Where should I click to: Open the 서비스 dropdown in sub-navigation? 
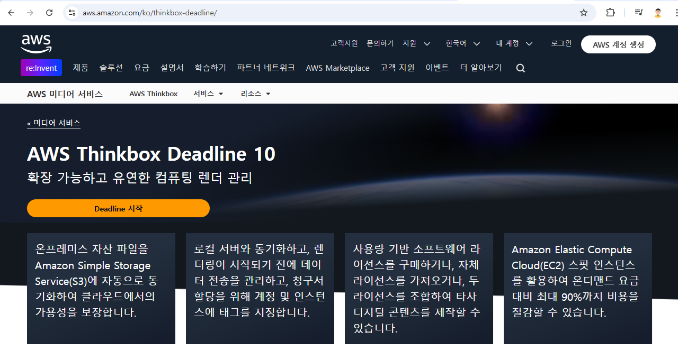click(x=208, y=94)
